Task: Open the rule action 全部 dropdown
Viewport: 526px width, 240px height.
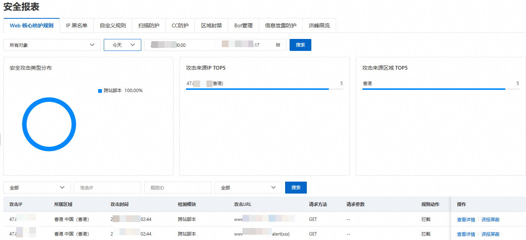Action: tap(248, 187)
